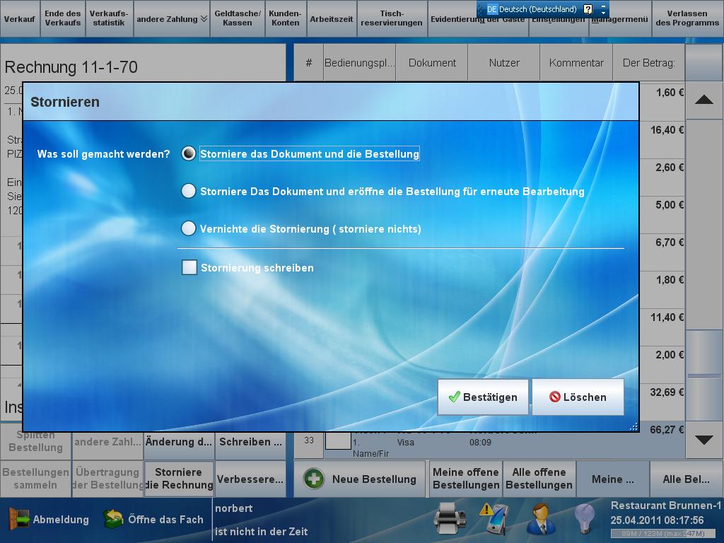Click the user profile icon
This screenshot has width=724, height=543.
coord(541,520)
